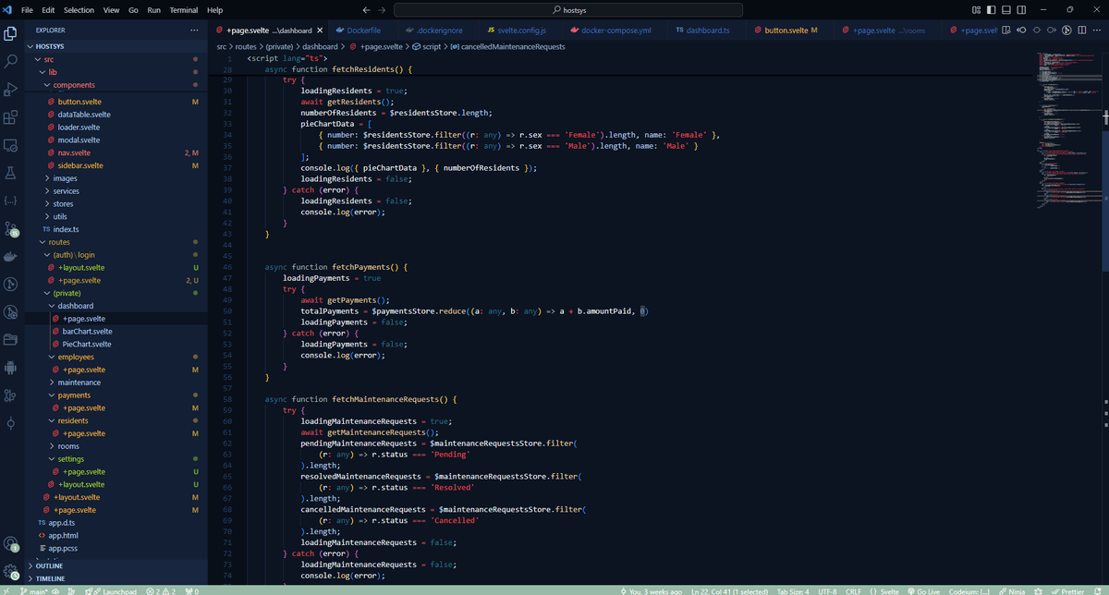Open the Help menu
Viewport: 1109px width, 595px height.
coord(215,9)
